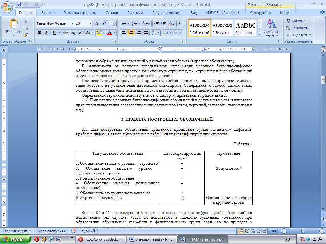326x244 pixels.
Task: Switch to Print Layout view
Action: (241, 231)
